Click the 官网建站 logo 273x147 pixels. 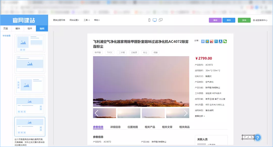(24, 20)
